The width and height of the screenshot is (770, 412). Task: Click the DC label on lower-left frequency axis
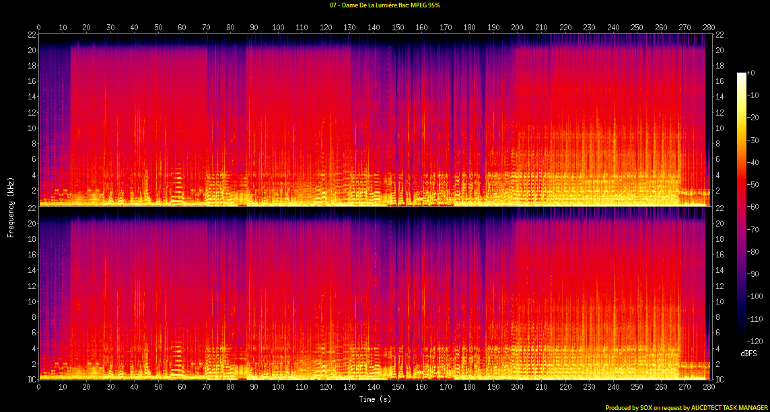click(31, 380)
